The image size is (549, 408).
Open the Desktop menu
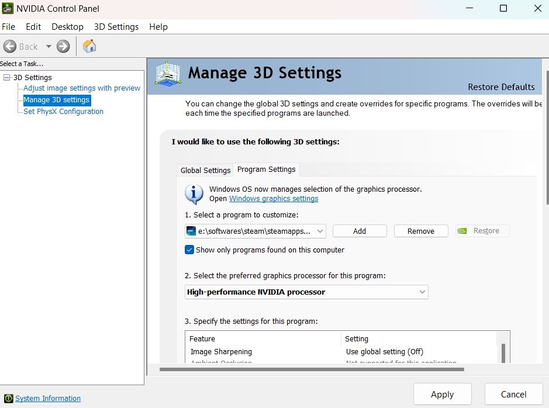68,26
